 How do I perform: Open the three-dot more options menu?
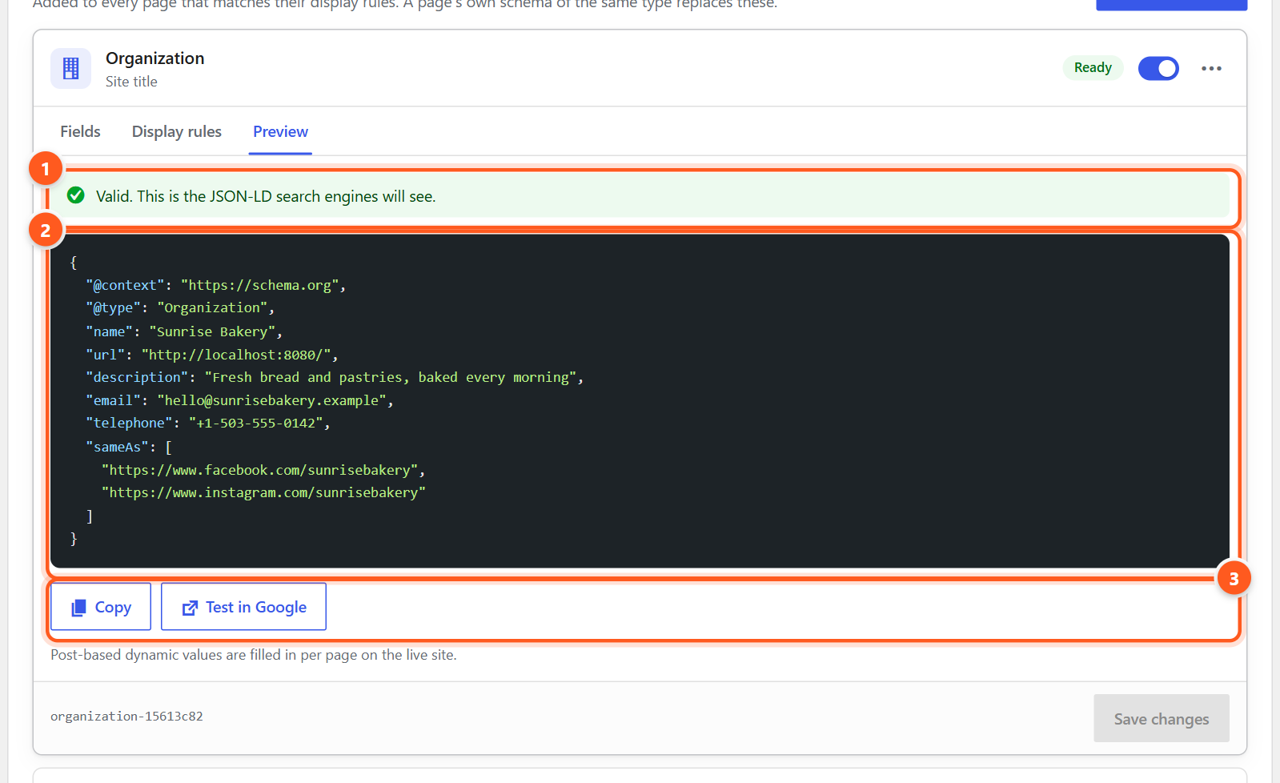(x=1211, y=68)
